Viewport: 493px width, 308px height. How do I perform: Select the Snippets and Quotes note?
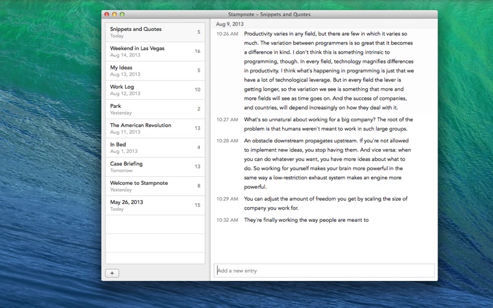(x=155, y=32)
